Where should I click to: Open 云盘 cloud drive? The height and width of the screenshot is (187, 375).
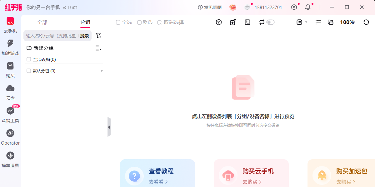[x=10, y=92]
